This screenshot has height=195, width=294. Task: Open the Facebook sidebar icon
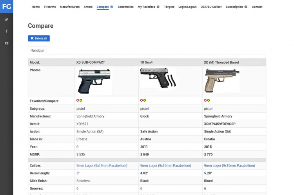7,31
